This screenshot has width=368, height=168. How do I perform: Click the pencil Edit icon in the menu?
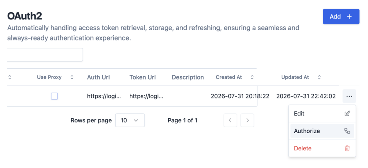[347, 113]
